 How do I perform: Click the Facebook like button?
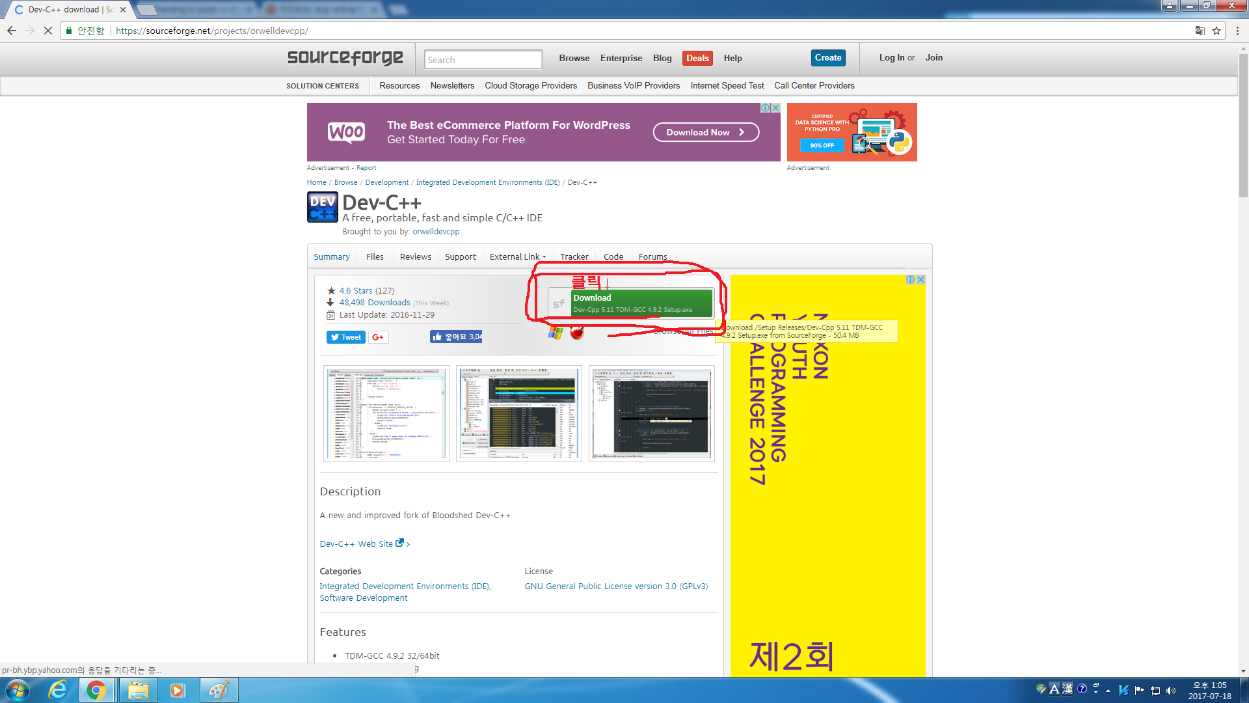point(456,337)
